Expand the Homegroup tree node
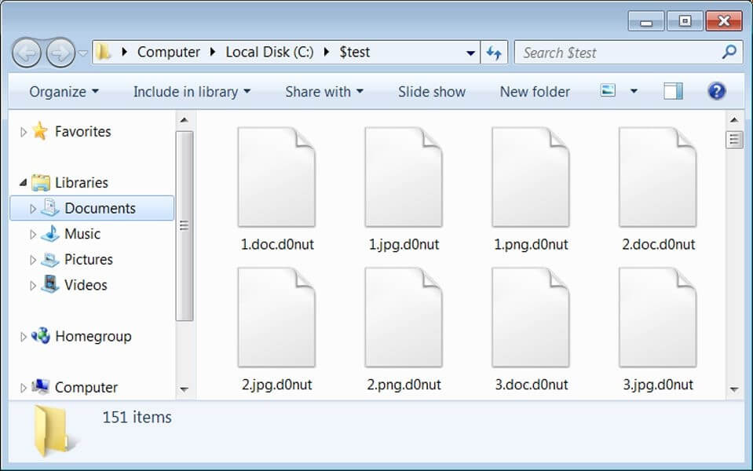This screenshot has width=753, height=471. click(23, 337)
